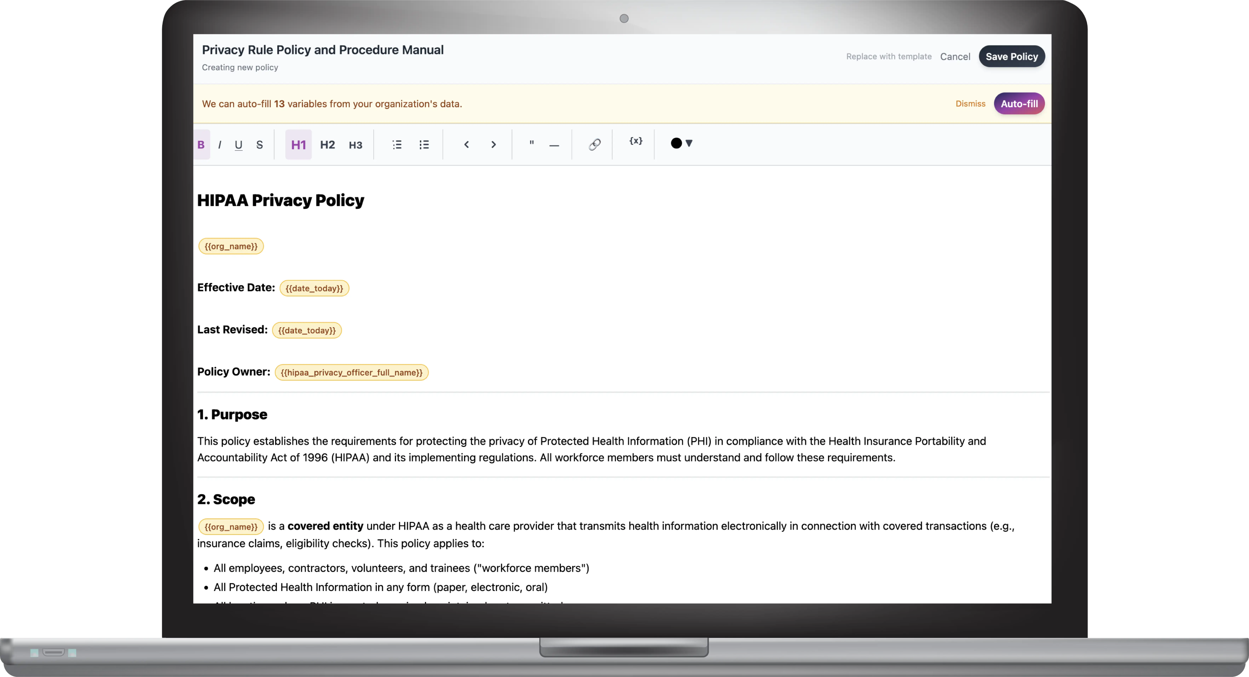Click the 'All employees, contractors, volunteers' bullet
The height and width of the screenshot is (677, 1249).
pos(402,568)
